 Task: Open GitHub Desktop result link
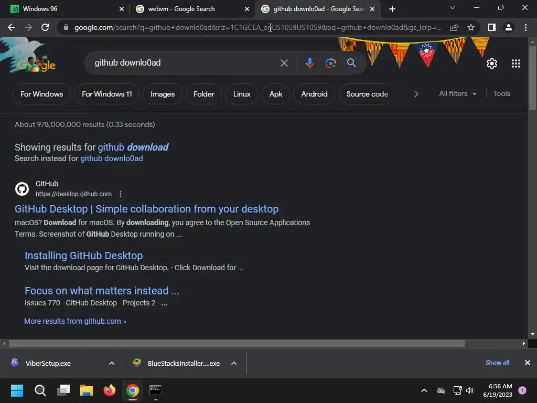pyautogui.click(x=147, y=209)
